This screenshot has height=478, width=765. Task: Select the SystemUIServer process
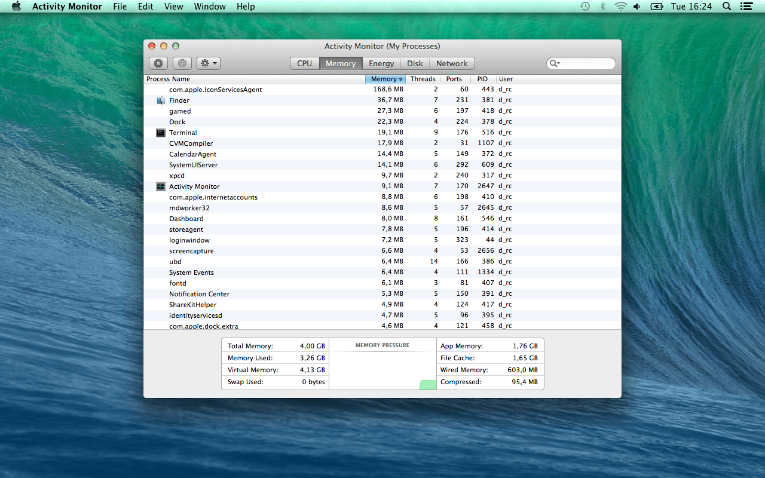(382, 165)
